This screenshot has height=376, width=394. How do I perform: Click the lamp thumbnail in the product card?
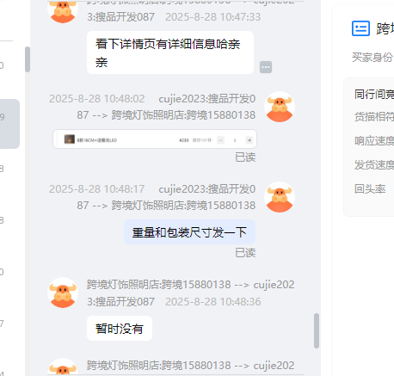[70, 139]
